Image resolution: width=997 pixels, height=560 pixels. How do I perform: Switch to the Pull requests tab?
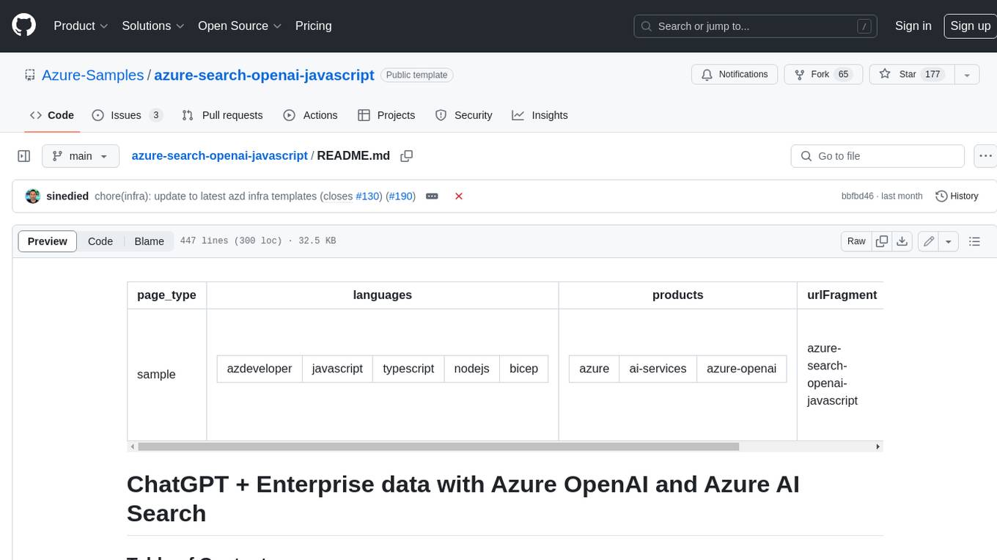pos(222,115)
